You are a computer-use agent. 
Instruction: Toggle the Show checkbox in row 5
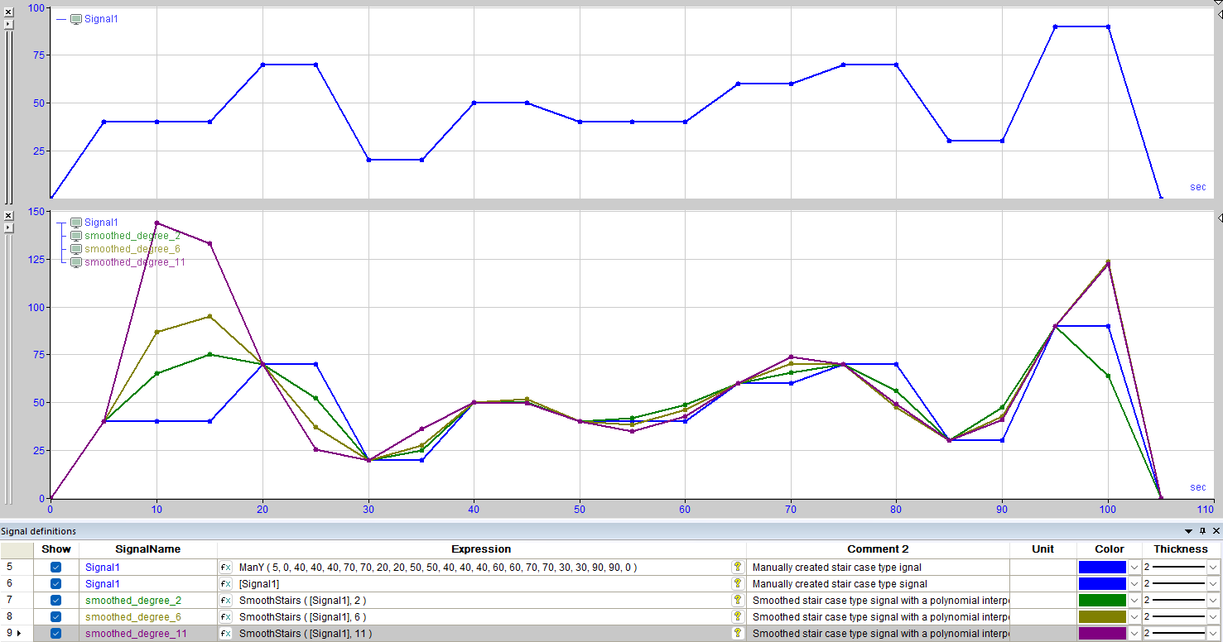[56, 568]
